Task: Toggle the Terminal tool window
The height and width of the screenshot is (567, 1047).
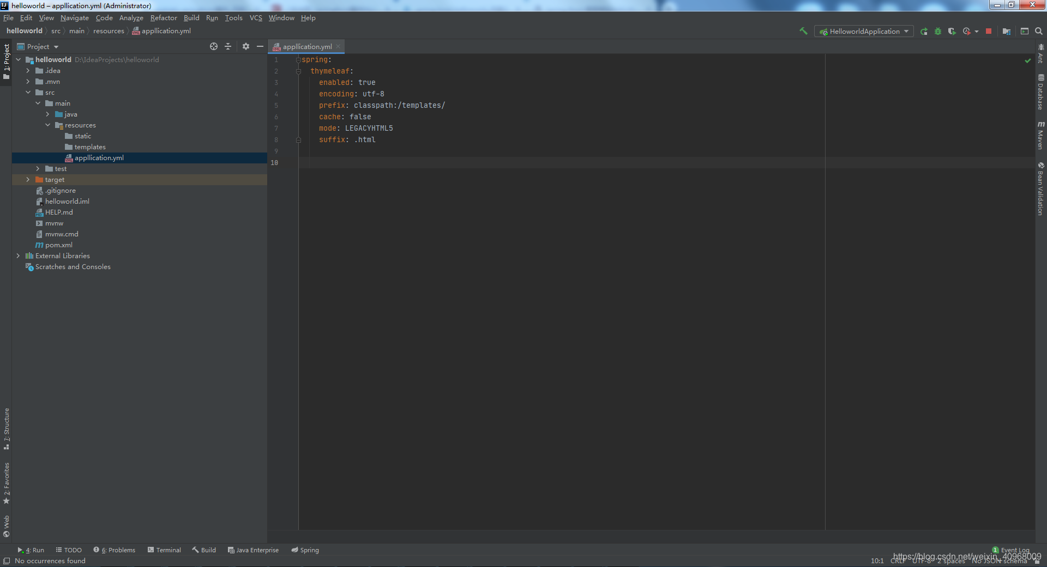Action: pos(164,550)
